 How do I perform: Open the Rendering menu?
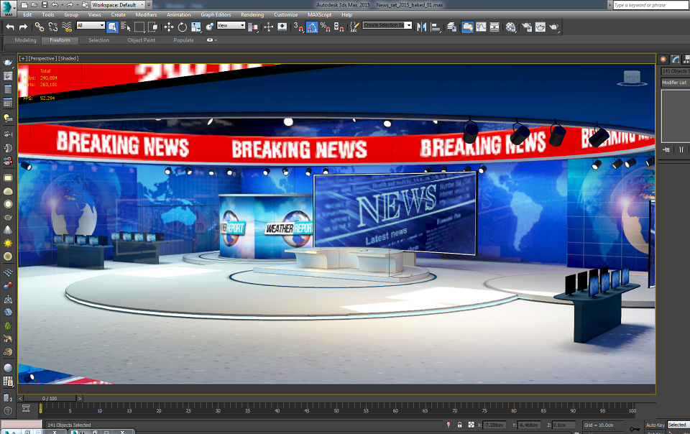pyautogui.click(x=252, y=14)
